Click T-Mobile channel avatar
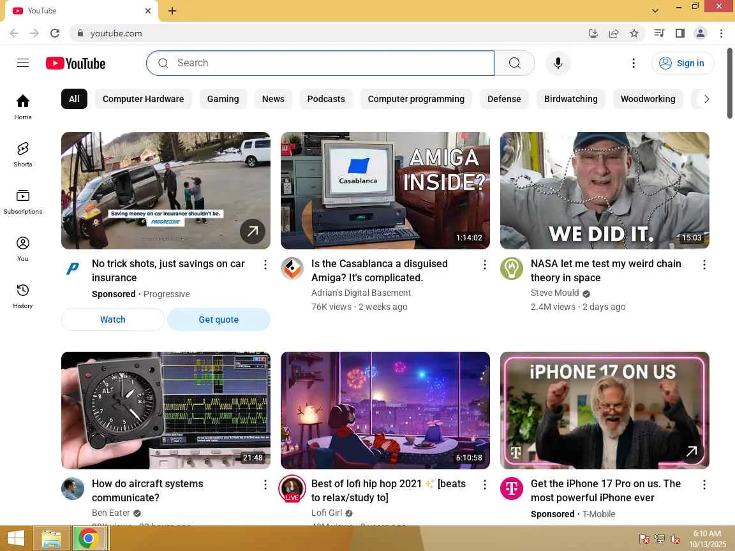Screen dimensions: 735x551 click(512, 489)
